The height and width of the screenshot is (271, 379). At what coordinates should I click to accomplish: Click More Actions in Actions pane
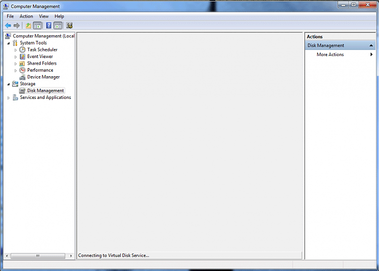coord(330,55)
